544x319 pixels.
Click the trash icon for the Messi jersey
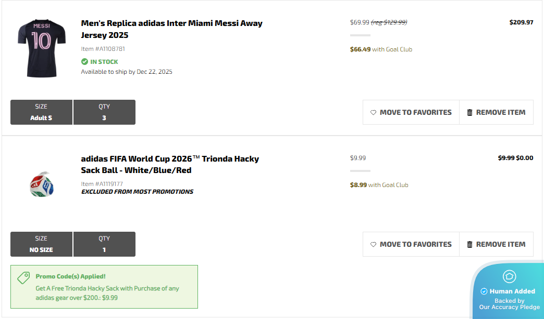tap(469, 112)
